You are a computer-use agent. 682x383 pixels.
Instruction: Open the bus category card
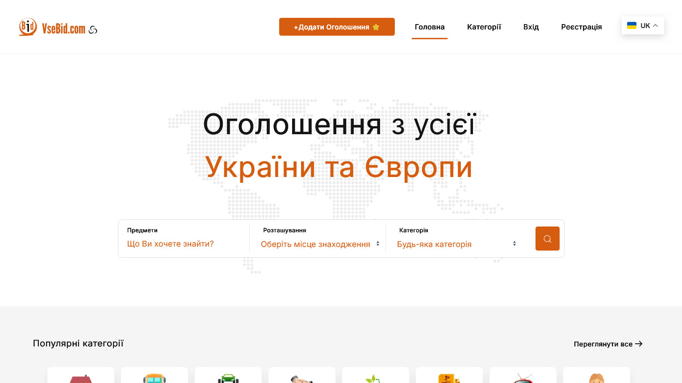pos(155,375)
